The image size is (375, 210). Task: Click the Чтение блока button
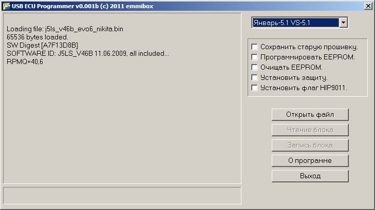tap(310, 130)
